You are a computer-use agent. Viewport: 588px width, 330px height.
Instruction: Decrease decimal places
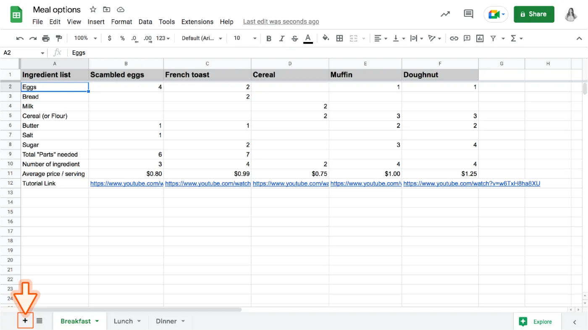coord(134,38)
